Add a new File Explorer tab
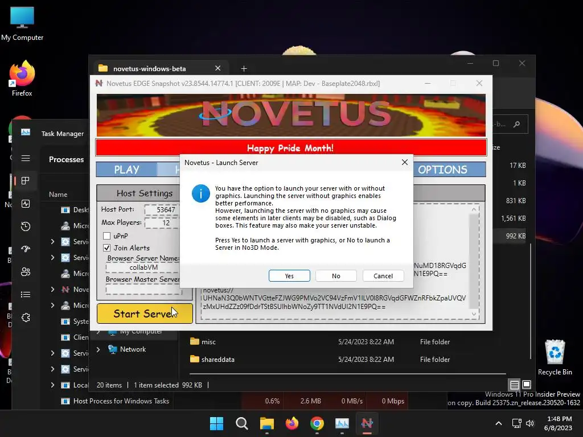This screenshot has width=583, height=437. 244,68
